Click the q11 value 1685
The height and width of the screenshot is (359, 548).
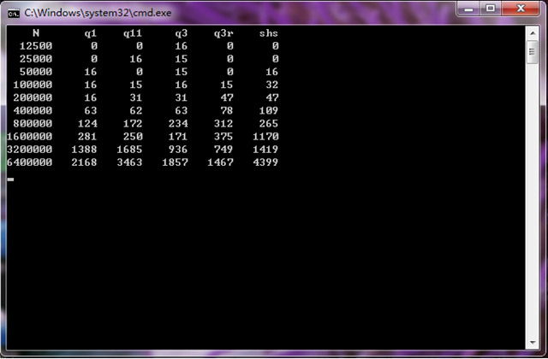(x=129, y=150)
